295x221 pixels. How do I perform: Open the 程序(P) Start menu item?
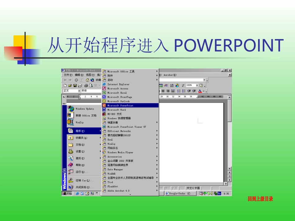[84, 131]
